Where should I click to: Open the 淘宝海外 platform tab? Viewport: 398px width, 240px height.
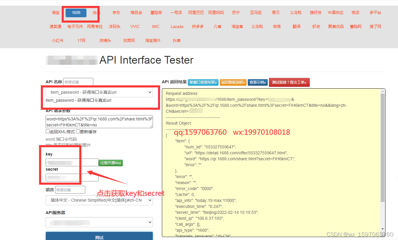(x=153, y=40)
